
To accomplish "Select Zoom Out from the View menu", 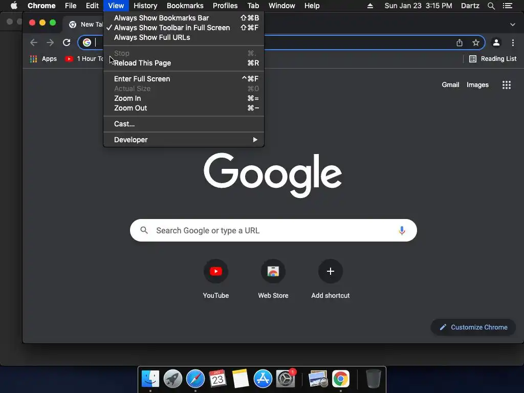I will coord(184,108).
